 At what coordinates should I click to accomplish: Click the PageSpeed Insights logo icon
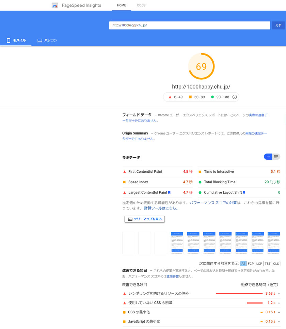pos(55,5)
